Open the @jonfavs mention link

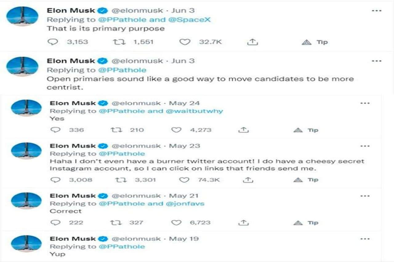click(x=185, y=204)
